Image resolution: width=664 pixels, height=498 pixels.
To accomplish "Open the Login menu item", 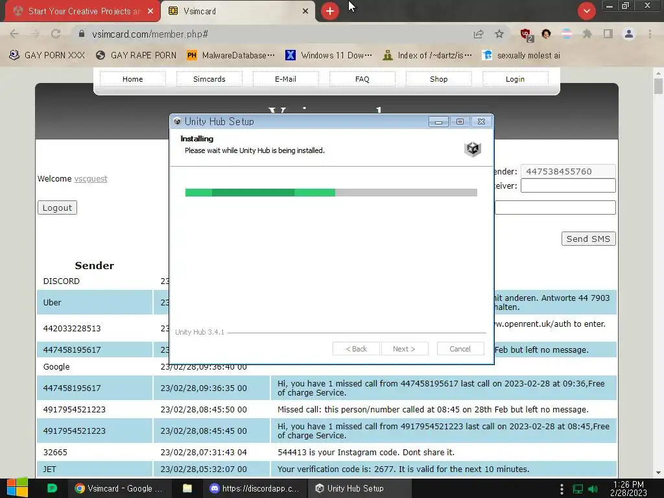I will tap(515, 79).
